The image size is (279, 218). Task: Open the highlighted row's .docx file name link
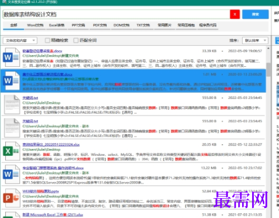47,74
